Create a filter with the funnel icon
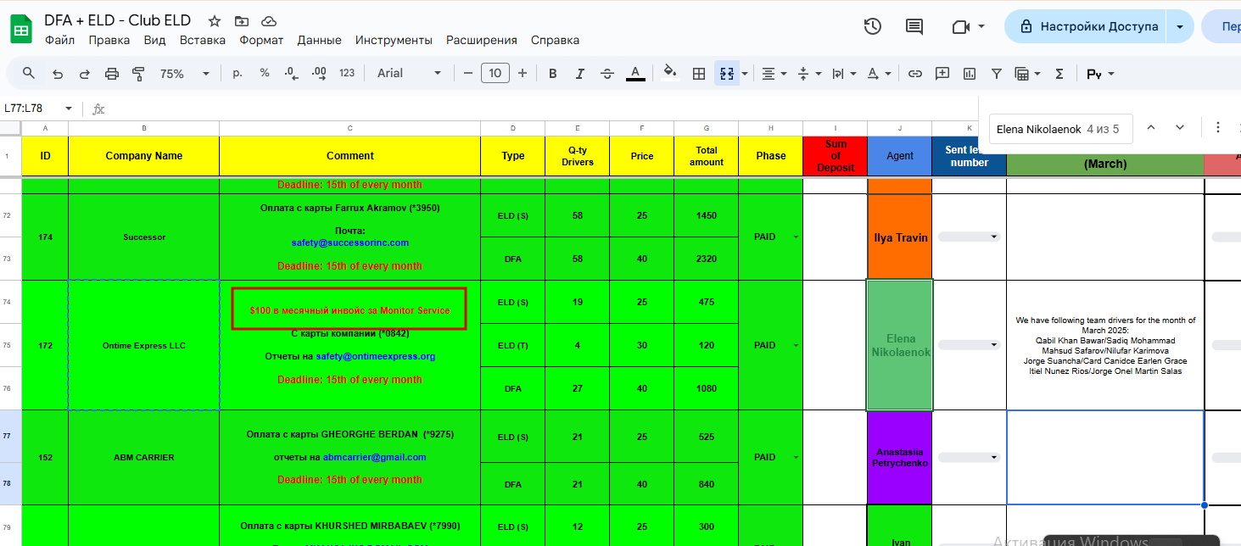Screen dimensions: 1241x546 (x=997, y=74)
